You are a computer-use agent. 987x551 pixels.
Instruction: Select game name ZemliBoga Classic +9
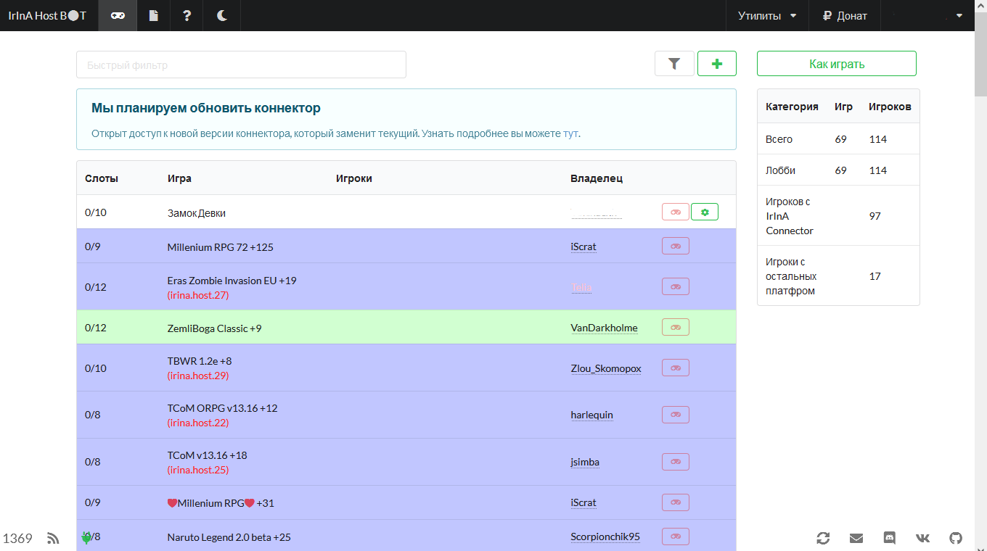[215, 328]
